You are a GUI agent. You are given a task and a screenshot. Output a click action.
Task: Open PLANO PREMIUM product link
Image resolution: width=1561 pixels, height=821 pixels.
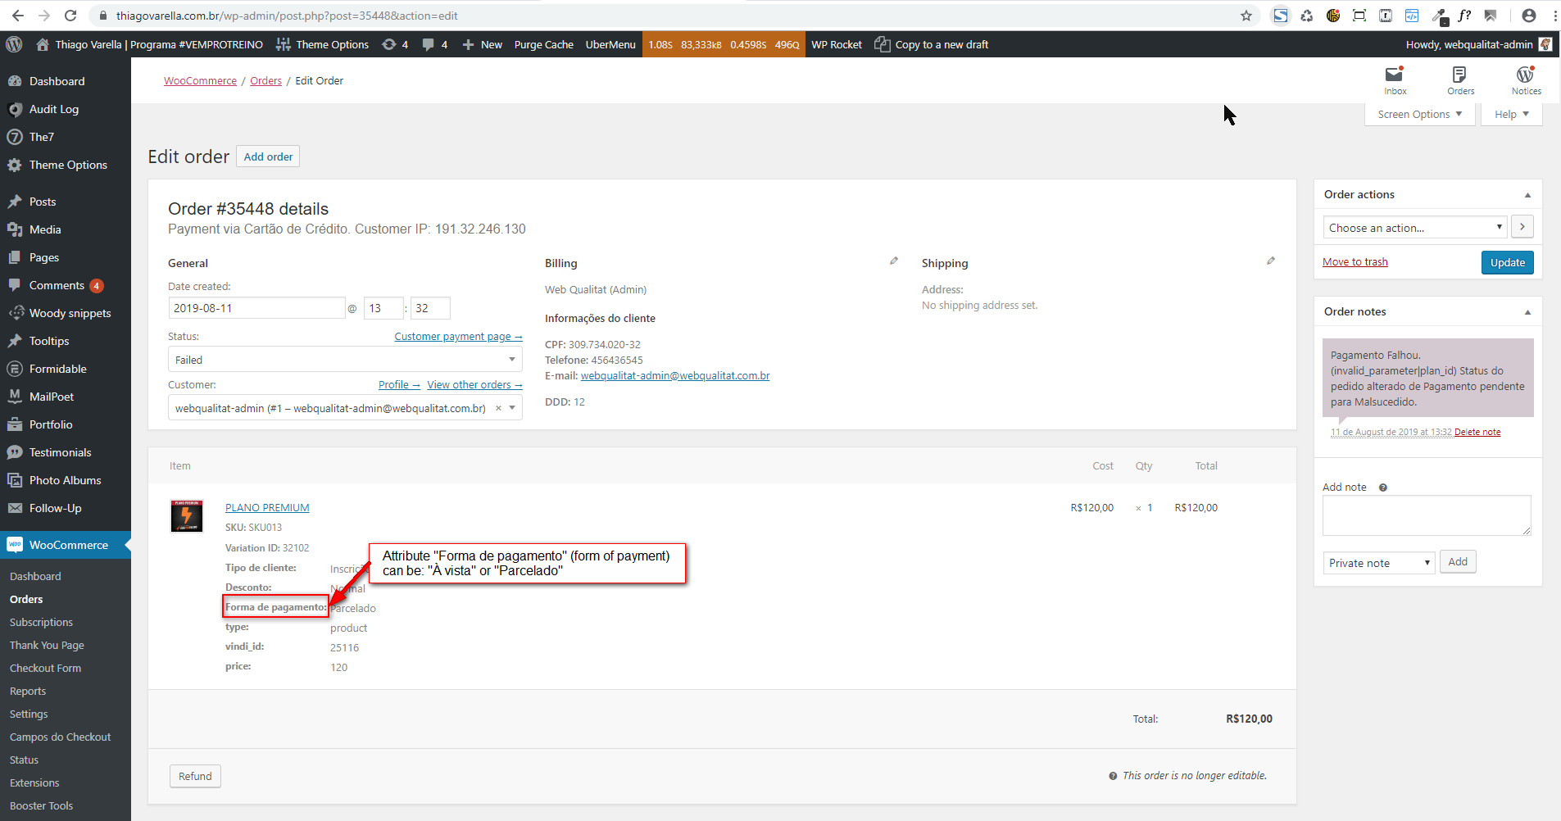[267, 508]
